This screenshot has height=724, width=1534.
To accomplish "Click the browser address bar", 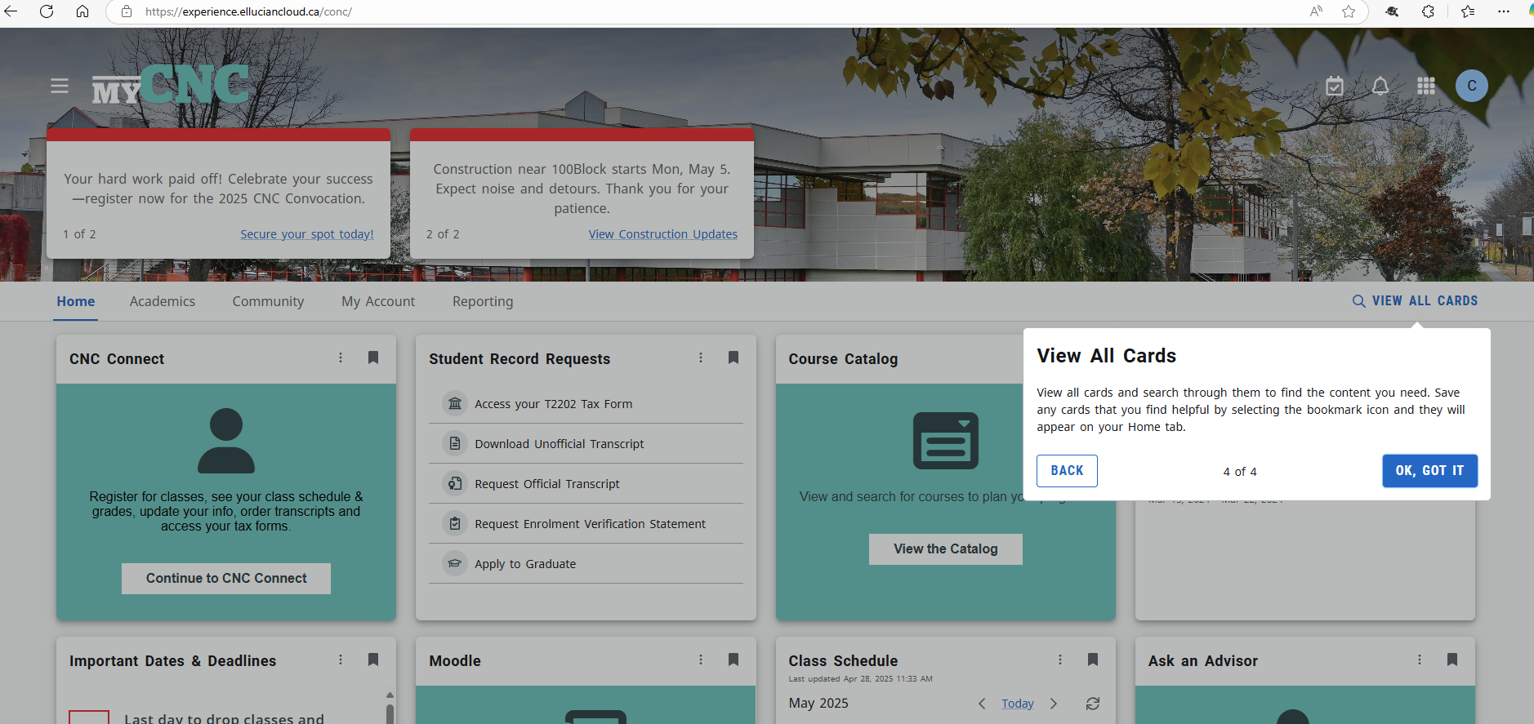I will click(x=653, y=11).
